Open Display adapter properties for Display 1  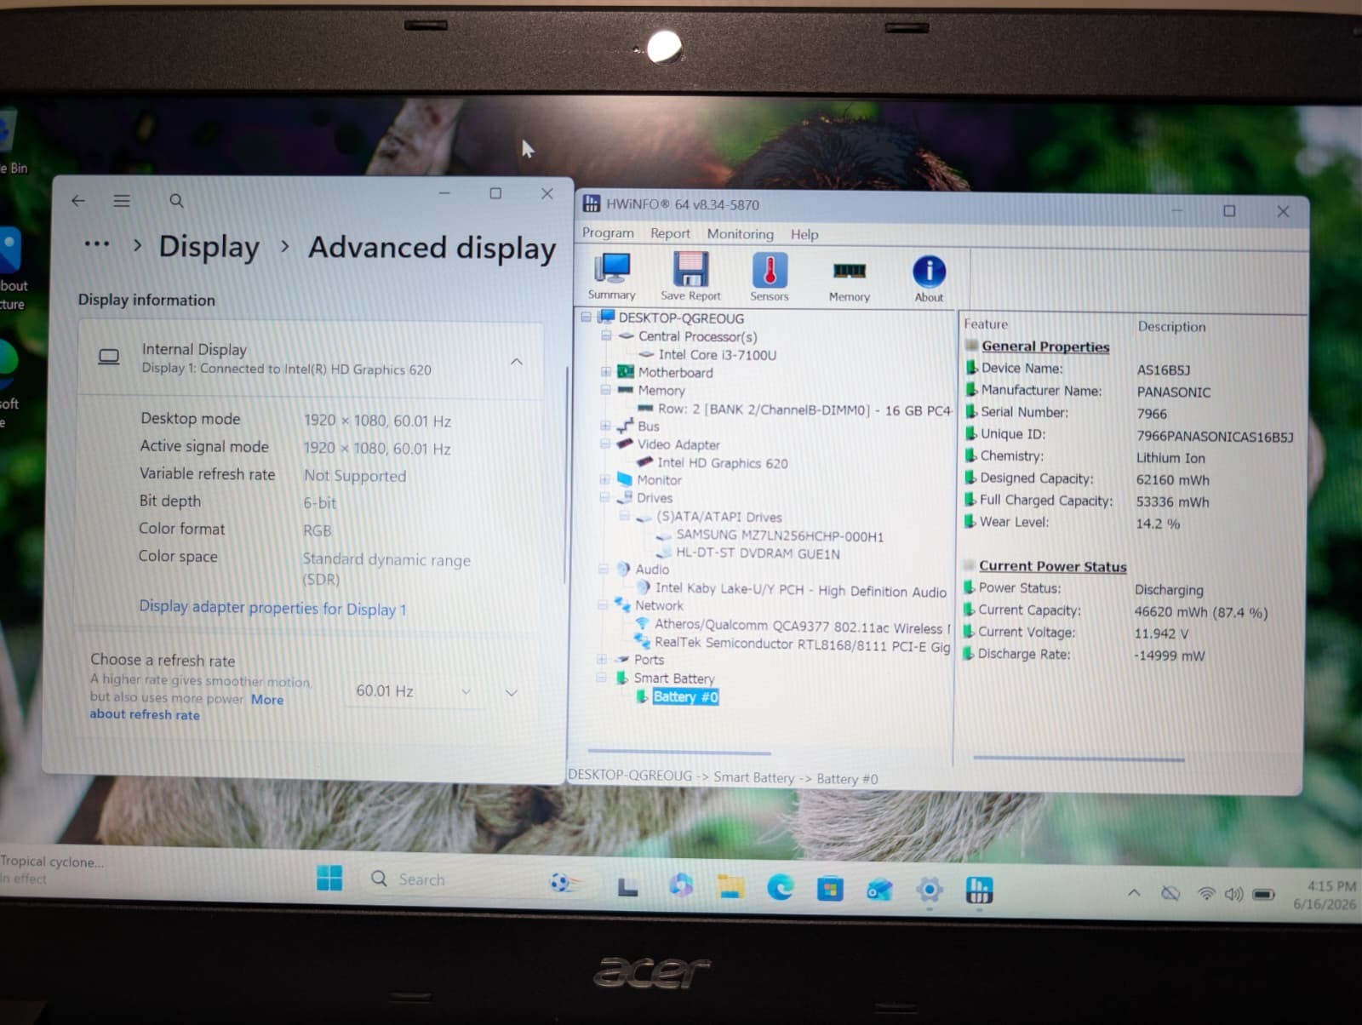272,608
